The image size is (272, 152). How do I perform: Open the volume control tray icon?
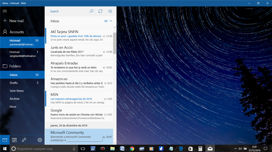240,149
